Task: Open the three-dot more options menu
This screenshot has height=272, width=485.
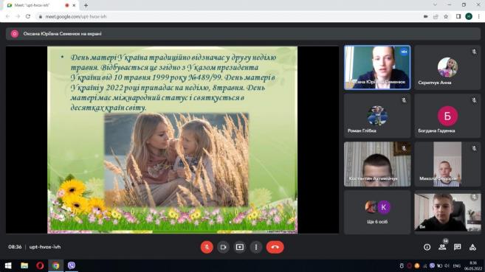Action: [x=256, y=247]
